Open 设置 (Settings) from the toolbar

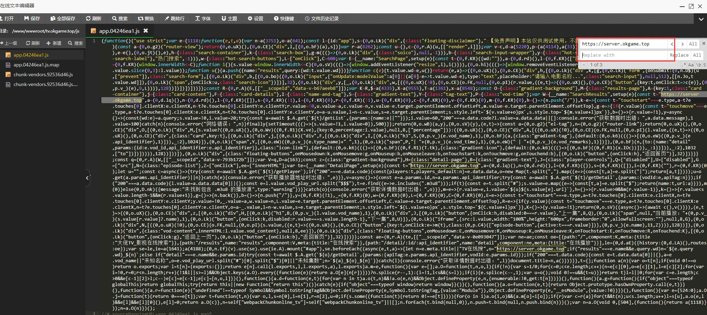tap(255, 19)
